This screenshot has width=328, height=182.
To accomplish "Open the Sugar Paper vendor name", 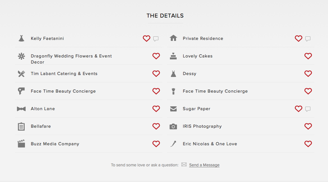I will click(x=196, y=109).
